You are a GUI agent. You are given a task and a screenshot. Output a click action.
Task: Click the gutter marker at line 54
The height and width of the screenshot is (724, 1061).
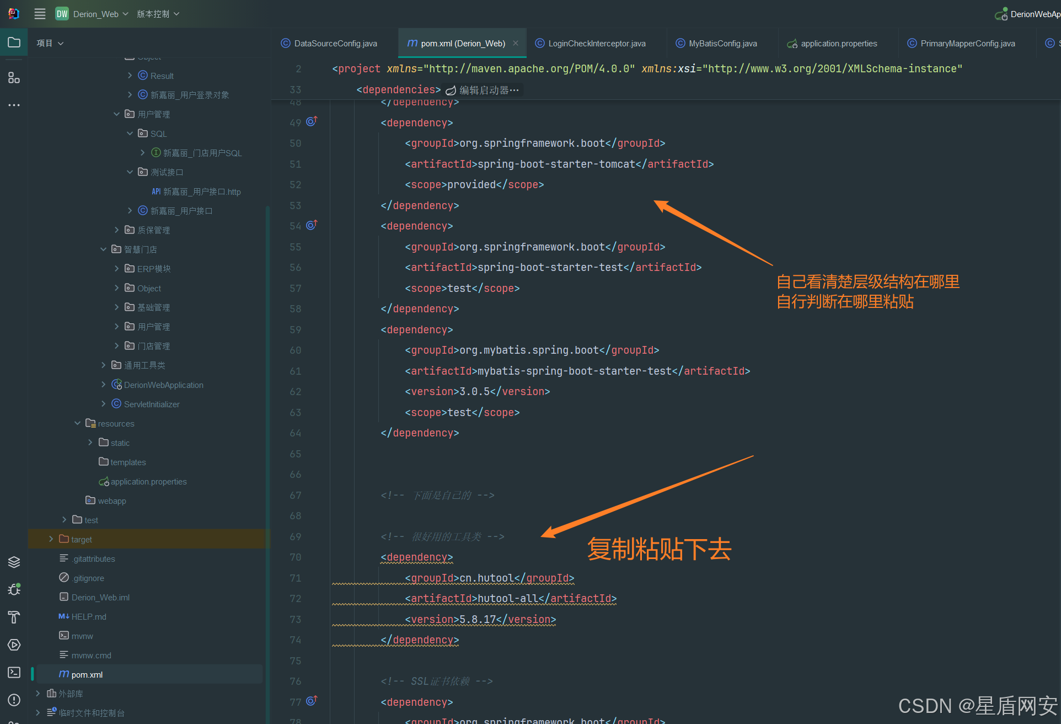point(312,225)
